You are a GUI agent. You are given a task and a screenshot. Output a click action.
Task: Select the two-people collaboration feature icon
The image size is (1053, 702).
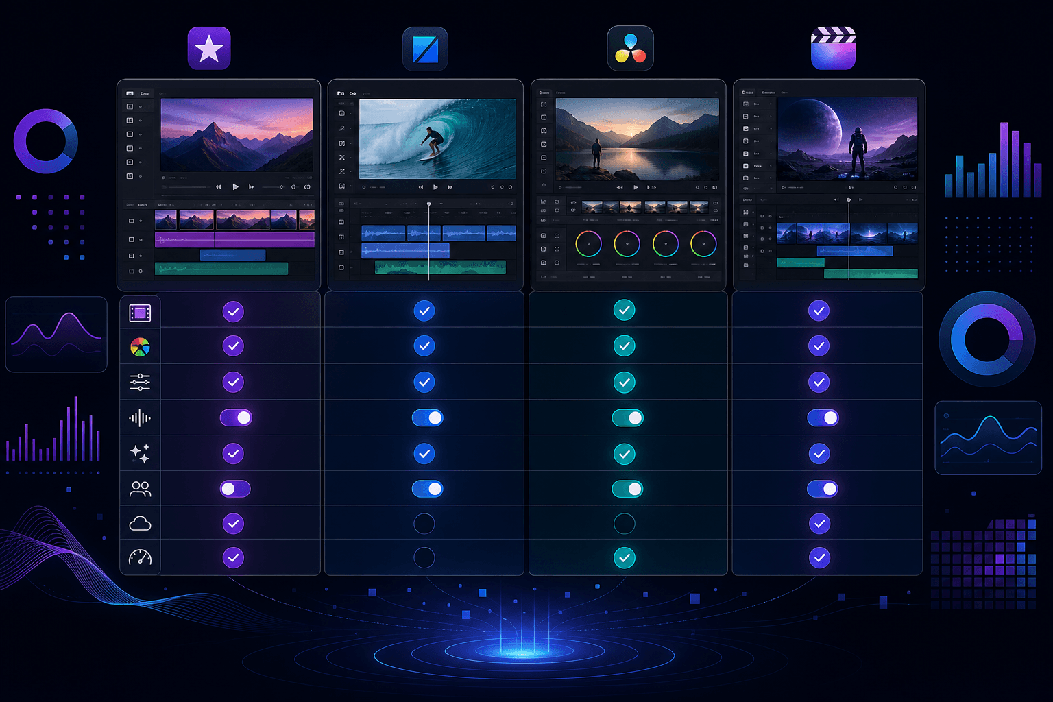pyautogui.click(x=140, y=489)
